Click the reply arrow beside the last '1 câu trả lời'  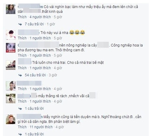click(20, 134)
